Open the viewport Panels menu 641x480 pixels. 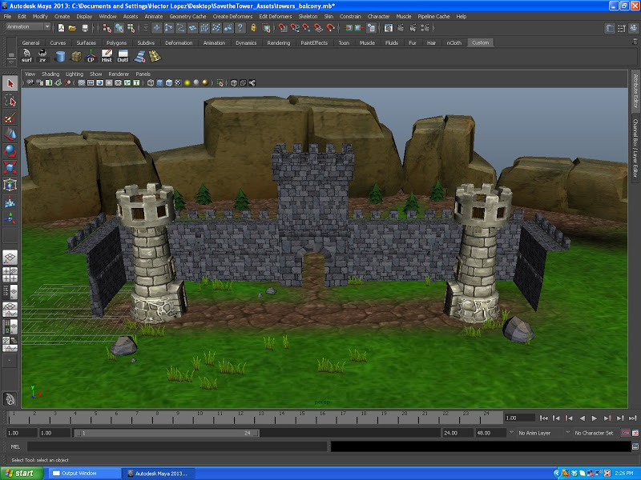(x=143, y=74)
